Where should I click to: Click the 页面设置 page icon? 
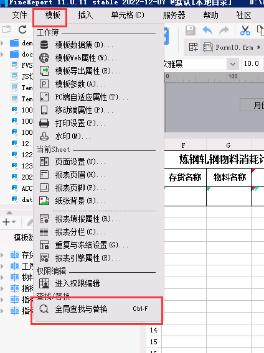point(44,162)
